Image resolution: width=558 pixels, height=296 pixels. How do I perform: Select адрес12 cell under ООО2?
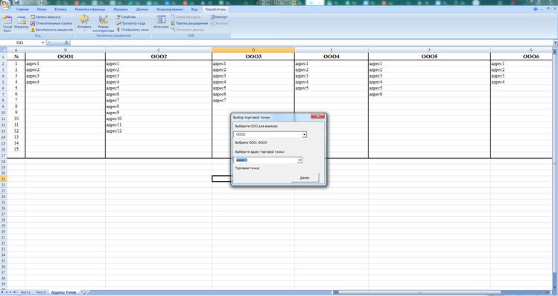pos(159,130)
